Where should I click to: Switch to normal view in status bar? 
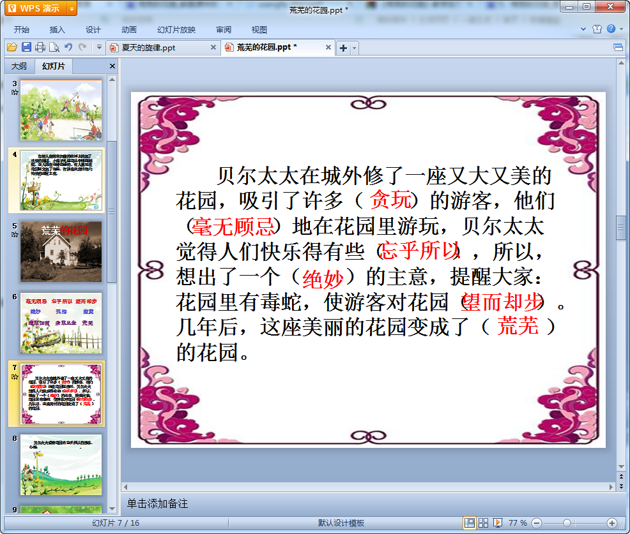point(470,523)
